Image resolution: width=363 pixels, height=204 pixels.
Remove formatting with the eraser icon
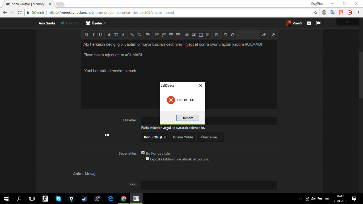pyautogui.click(x=264, y=35)
